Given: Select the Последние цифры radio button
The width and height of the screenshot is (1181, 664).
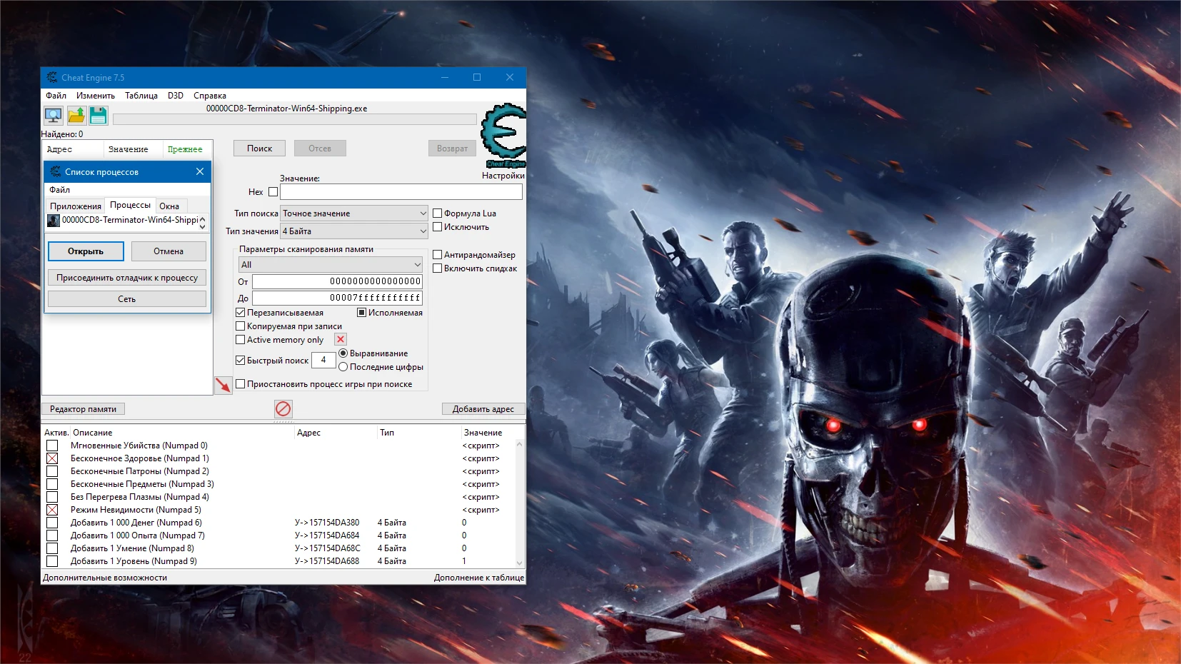Looking at the screenshot, I should pos(344,367).
